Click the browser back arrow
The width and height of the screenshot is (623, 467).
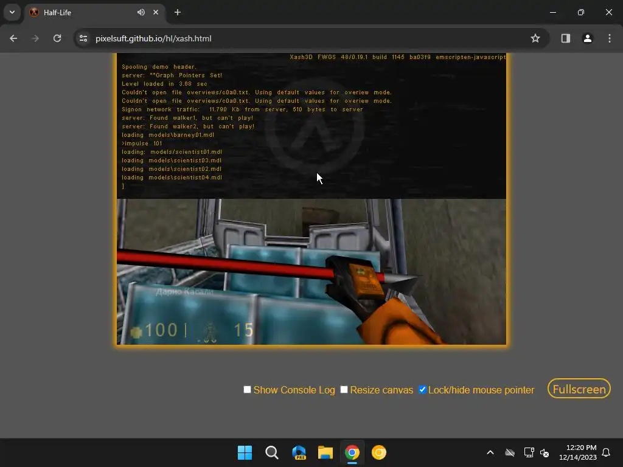tap(13, 38)
